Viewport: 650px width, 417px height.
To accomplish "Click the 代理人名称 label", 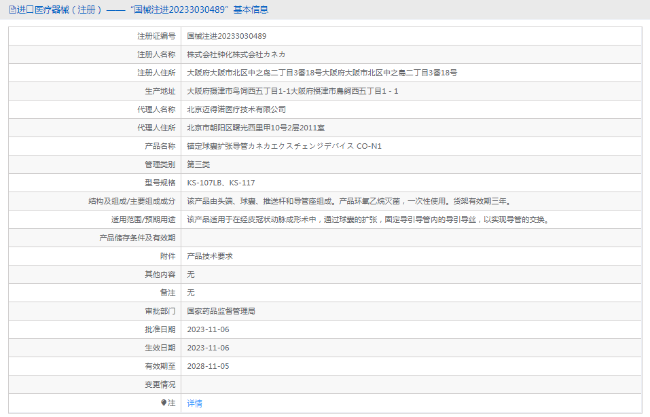I will (x=157, y=109).
